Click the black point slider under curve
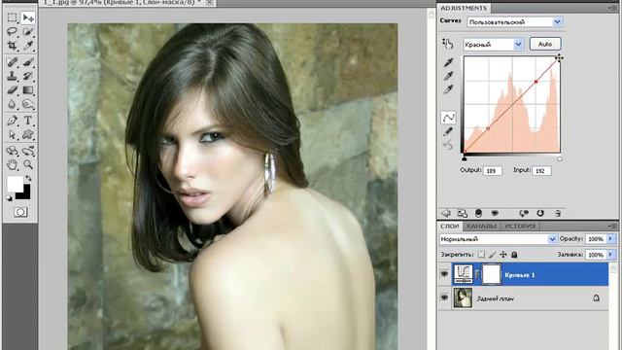 click(465, 158)
